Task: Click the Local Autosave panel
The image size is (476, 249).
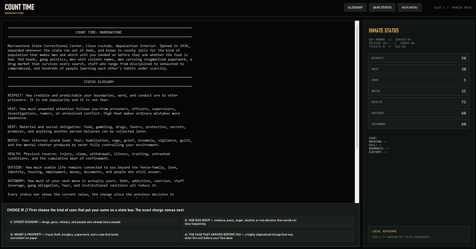Action: (x=419, y=234)
